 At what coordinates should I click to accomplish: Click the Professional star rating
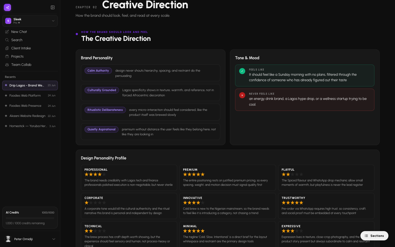[95, 175]
